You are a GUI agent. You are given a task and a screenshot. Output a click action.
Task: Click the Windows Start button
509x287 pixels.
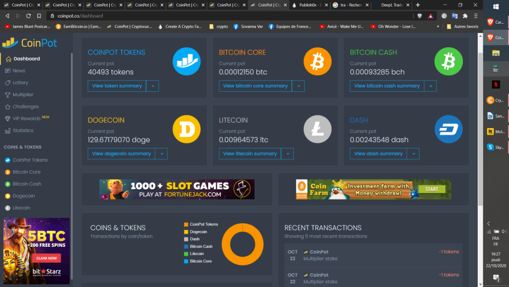click(x=496, y=7)
